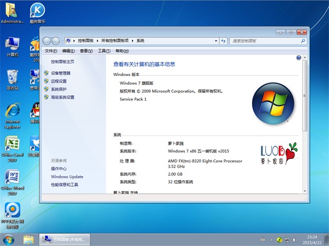329x246 pixels.
Task: Open the Administrator folder desktop icon
Action: (x=12, y=13)
